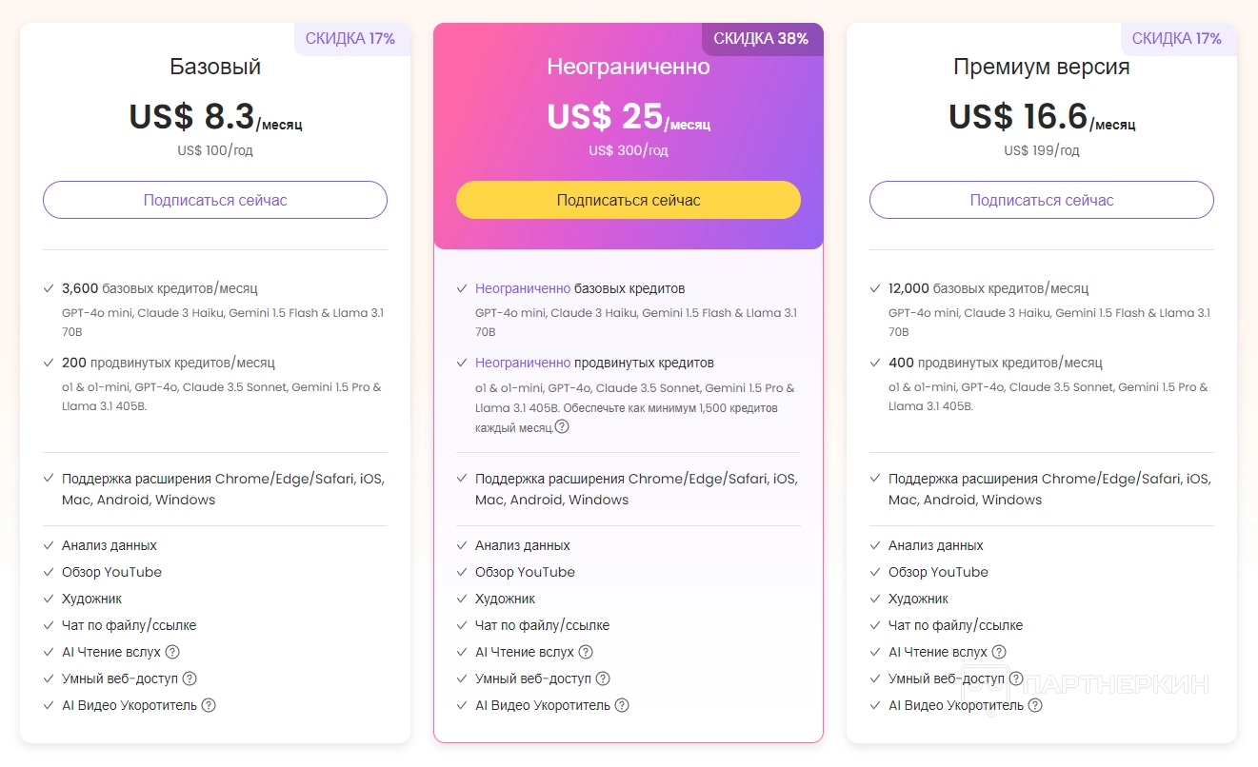Open help tooltip for Unlimited plan's Умный веб-доступ
Viewport: 1258px width, 767px height.
coord(603,678)
